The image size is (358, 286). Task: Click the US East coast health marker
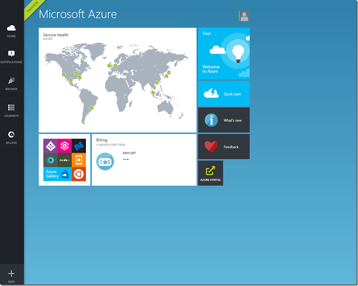coord(80,78)
